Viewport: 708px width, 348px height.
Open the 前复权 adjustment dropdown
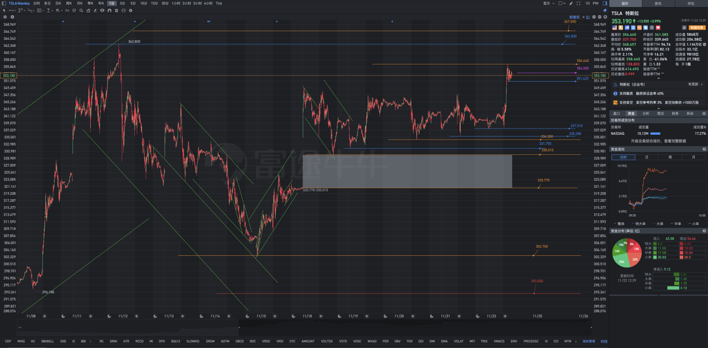coord(577,17)
